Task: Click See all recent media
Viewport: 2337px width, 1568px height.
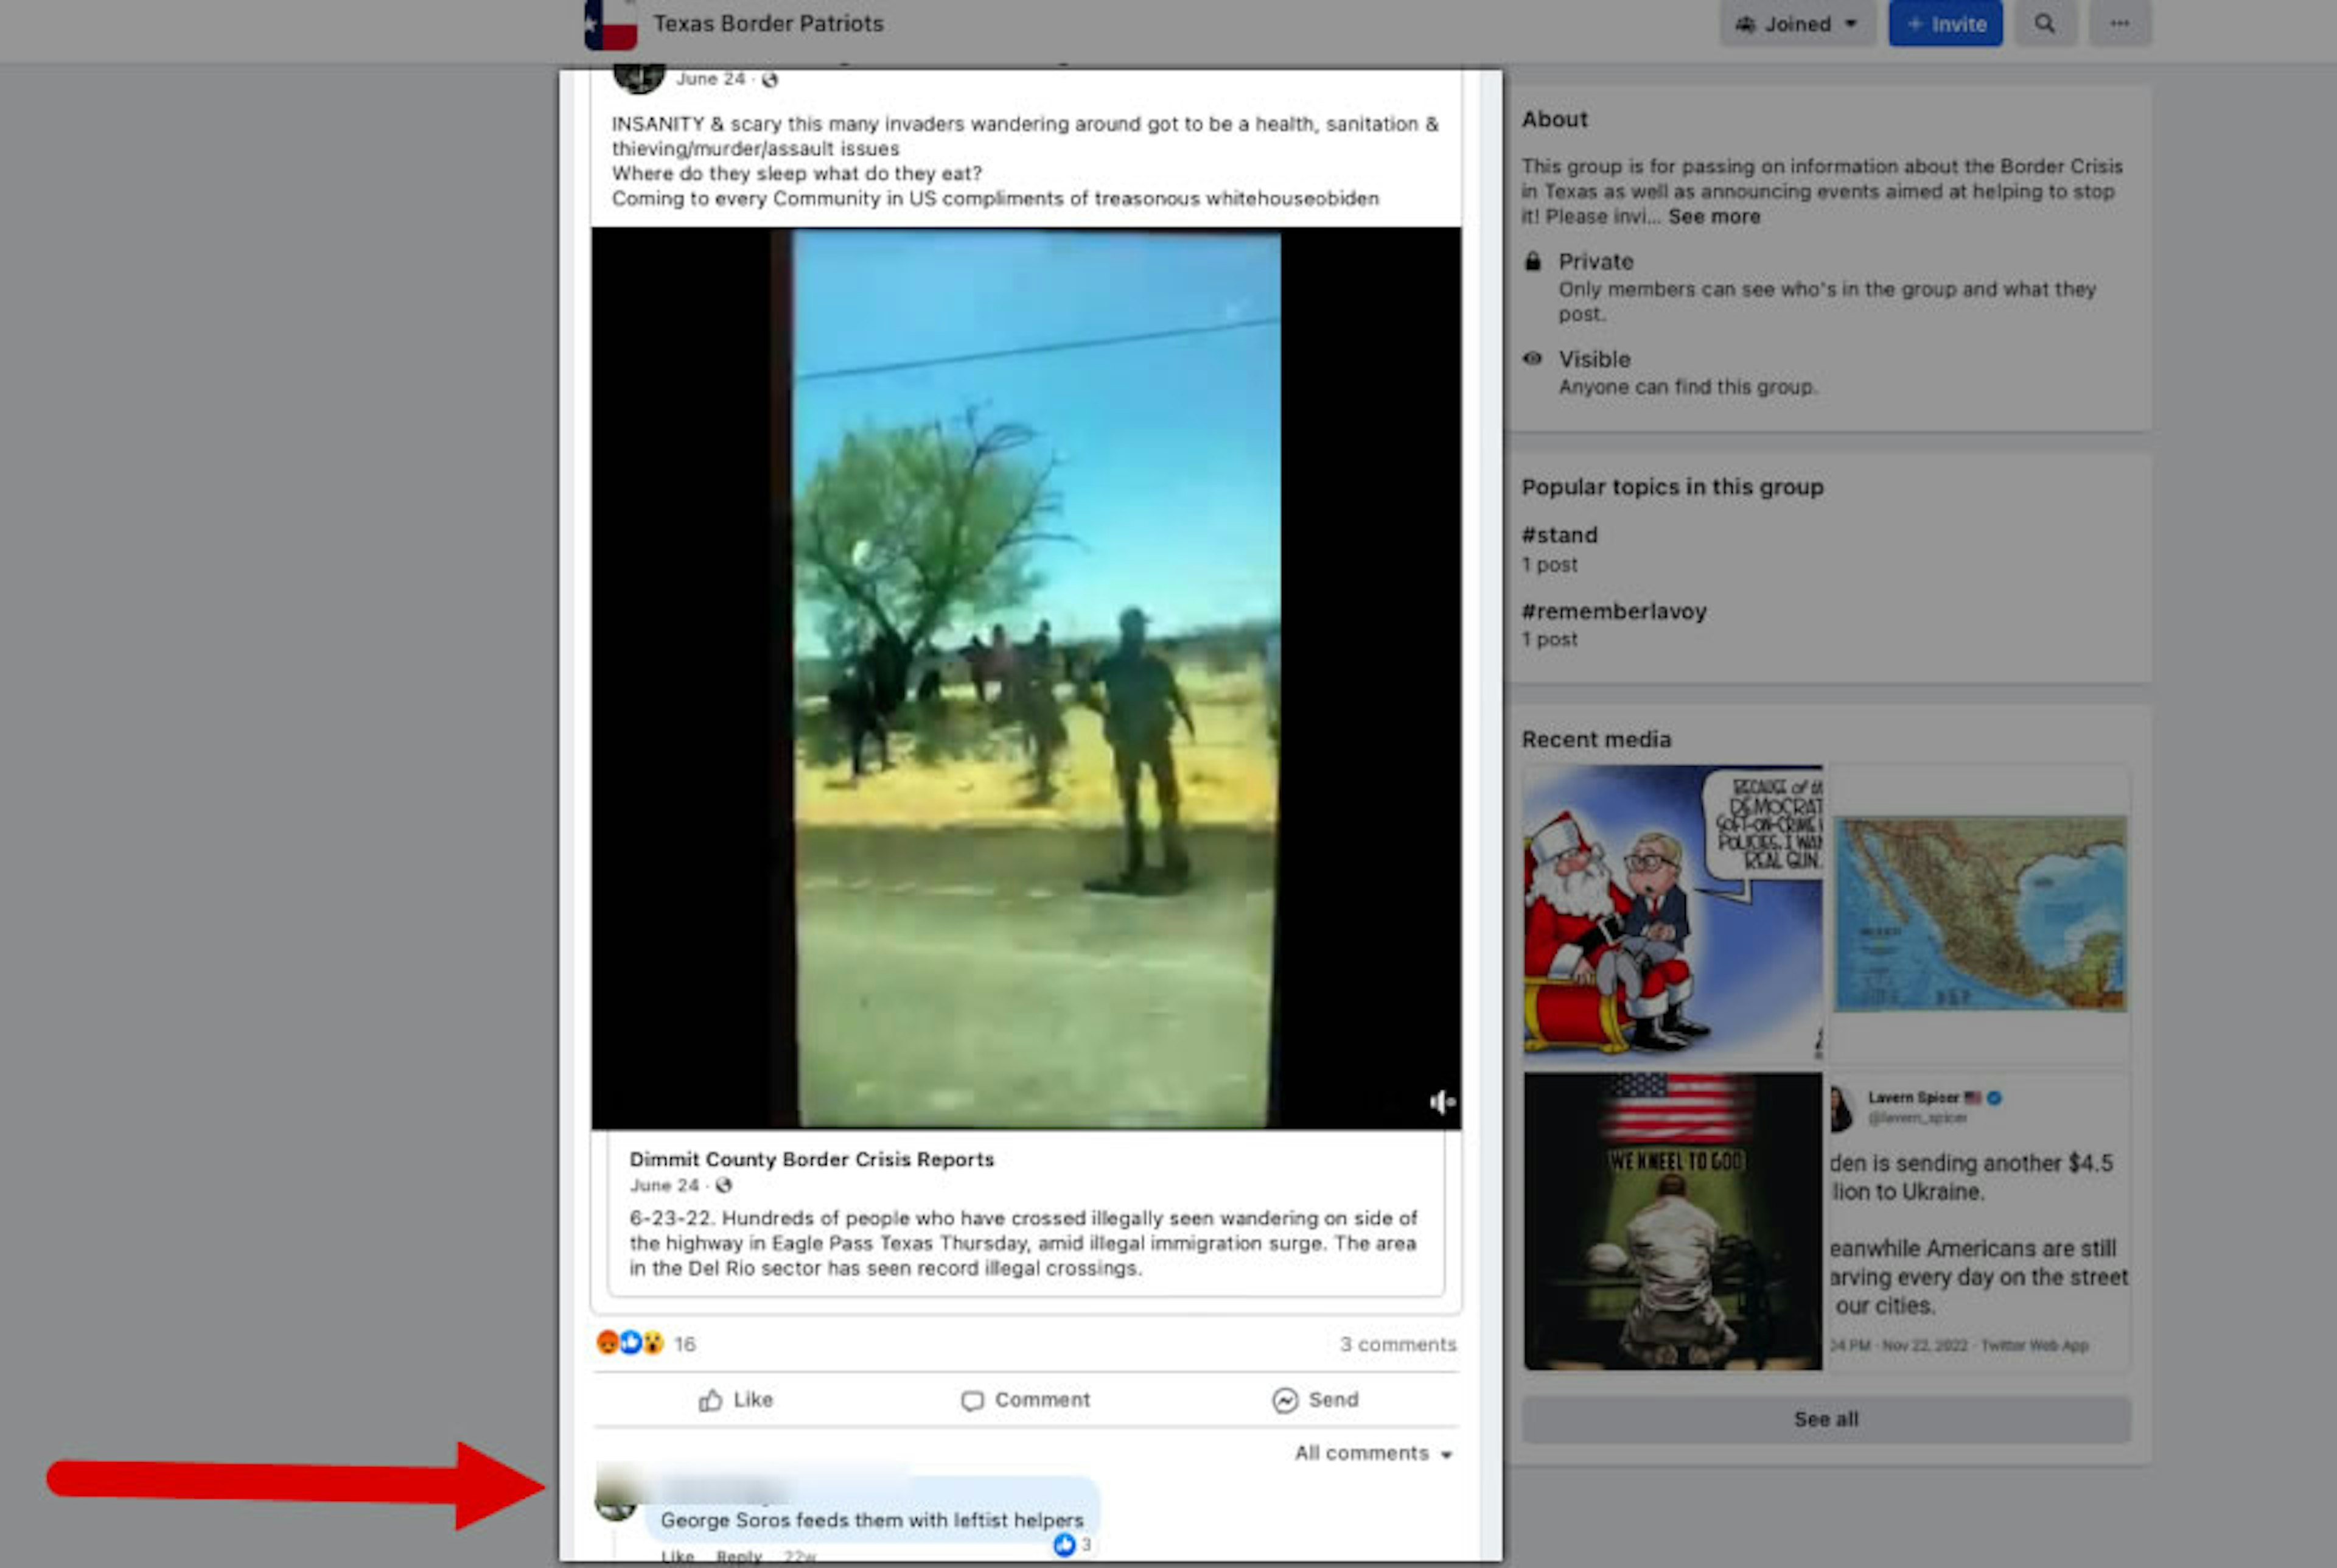Action: [x=1825, y=1419]
